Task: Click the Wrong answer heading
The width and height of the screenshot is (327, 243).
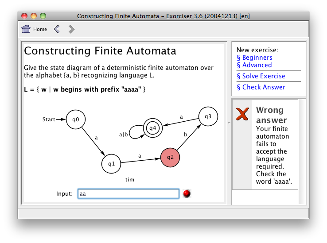Action: (272, 115)
